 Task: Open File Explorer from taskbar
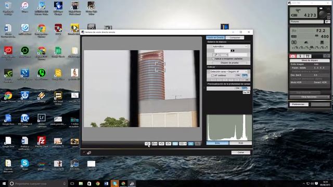[81, 183]
